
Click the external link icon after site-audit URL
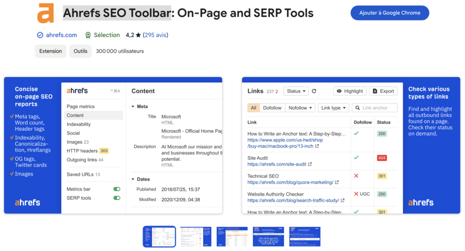tap(310, 164)
